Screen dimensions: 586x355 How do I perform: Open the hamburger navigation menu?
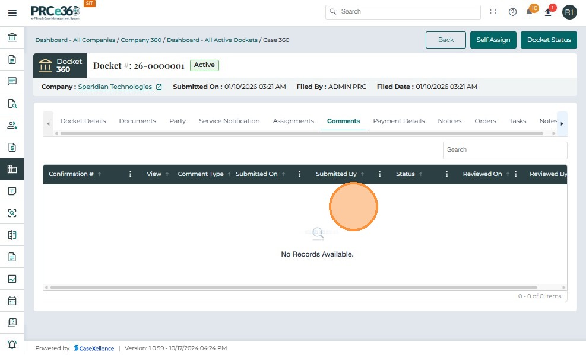pos(12,13)
